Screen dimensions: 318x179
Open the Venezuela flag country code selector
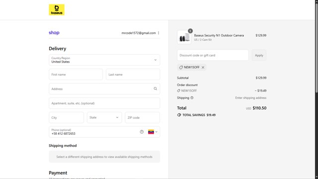(153, 132)
